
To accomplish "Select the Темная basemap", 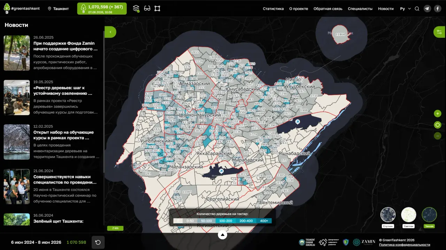I will pos(429,215).
